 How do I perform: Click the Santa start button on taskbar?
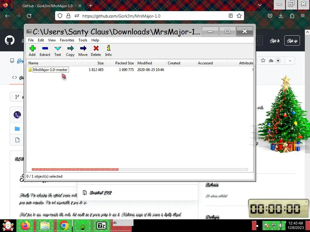pyautogui.click(x=8, y=225)
